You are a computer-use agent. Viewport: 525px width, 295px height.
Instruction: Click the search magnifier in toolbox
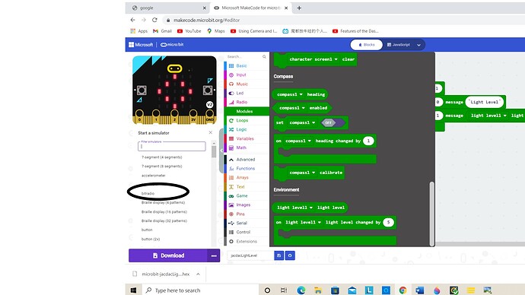pos(264,57)
